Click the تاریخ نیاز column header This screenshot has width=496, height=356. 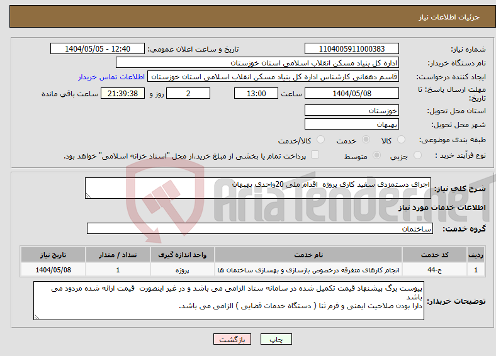53,255
